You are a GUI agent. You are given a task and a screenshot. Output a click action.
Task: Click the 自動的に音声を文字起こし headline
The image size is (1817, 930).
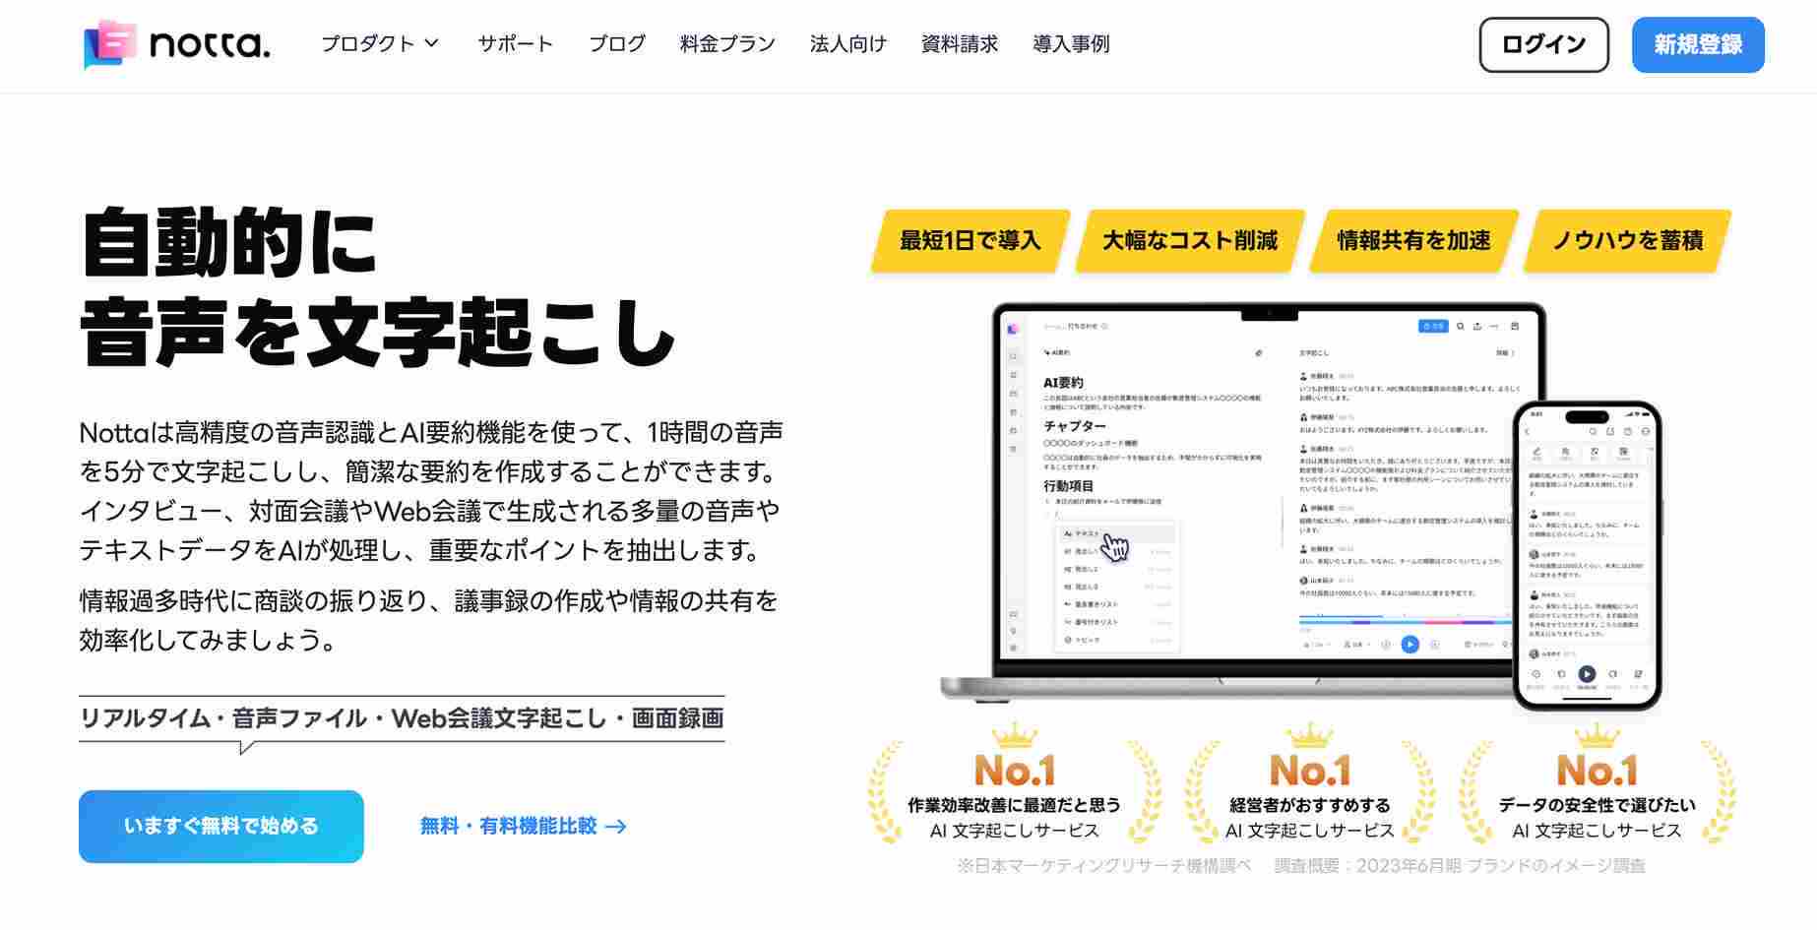pos(377,287)
